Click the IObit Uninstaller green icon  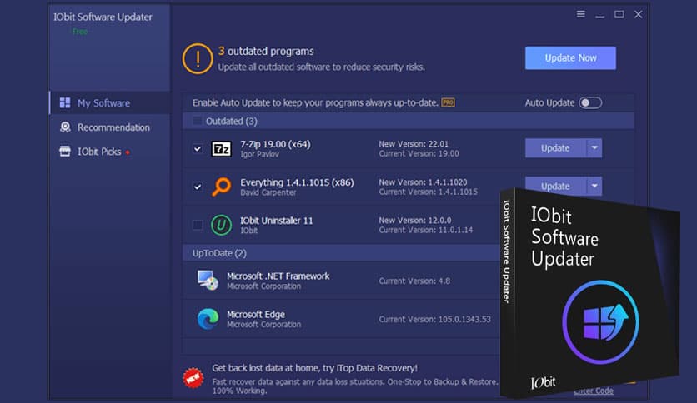point(221,225)
